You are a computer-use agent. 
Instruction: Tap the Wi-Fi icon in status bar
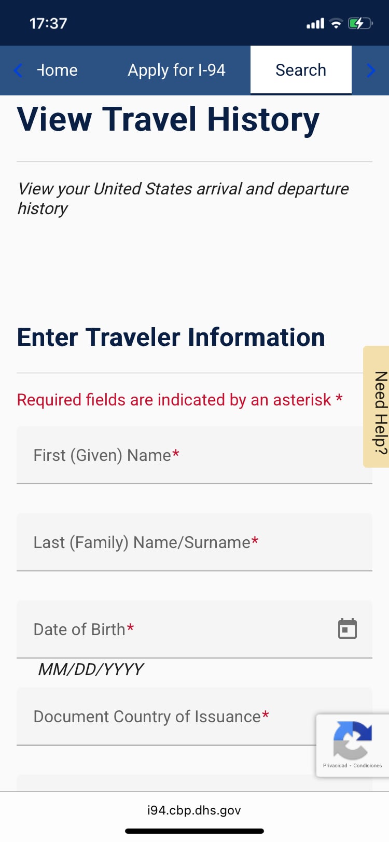pyautogui.click(x=336, y=23)
